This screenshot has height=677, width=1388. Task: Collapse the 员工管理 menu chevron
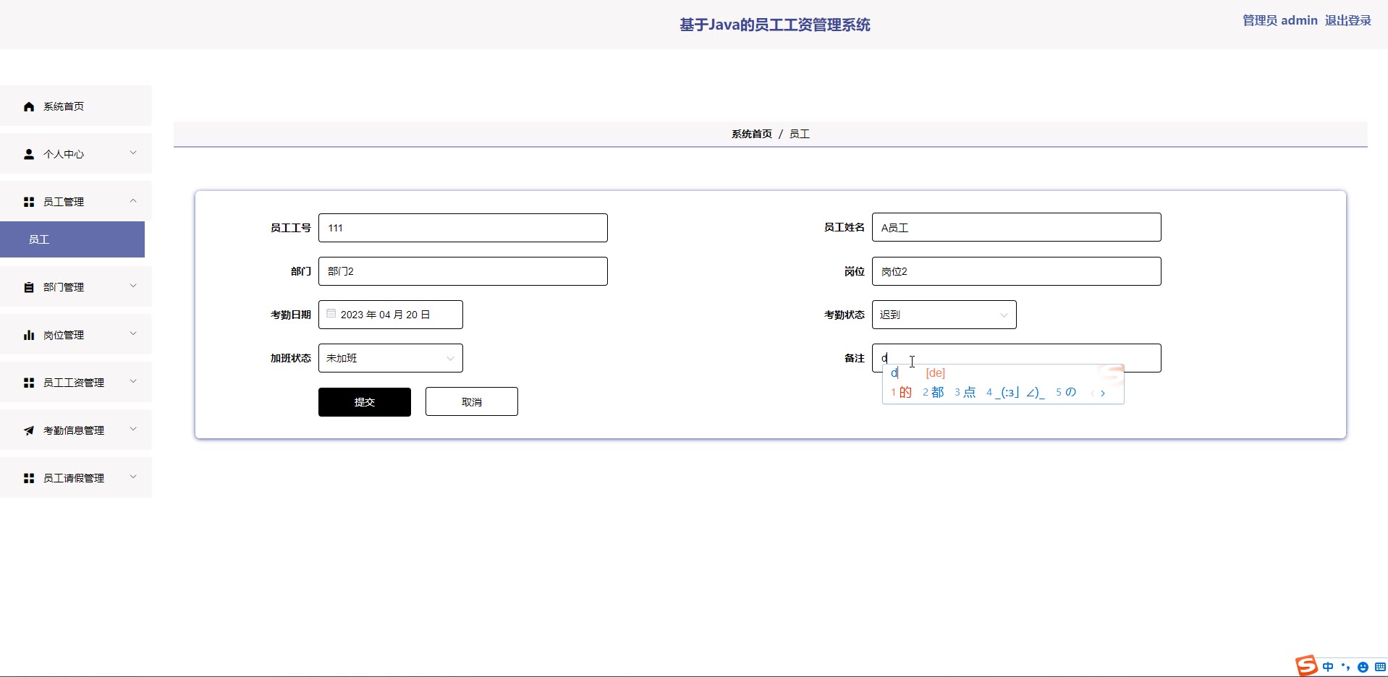(133, 200)
